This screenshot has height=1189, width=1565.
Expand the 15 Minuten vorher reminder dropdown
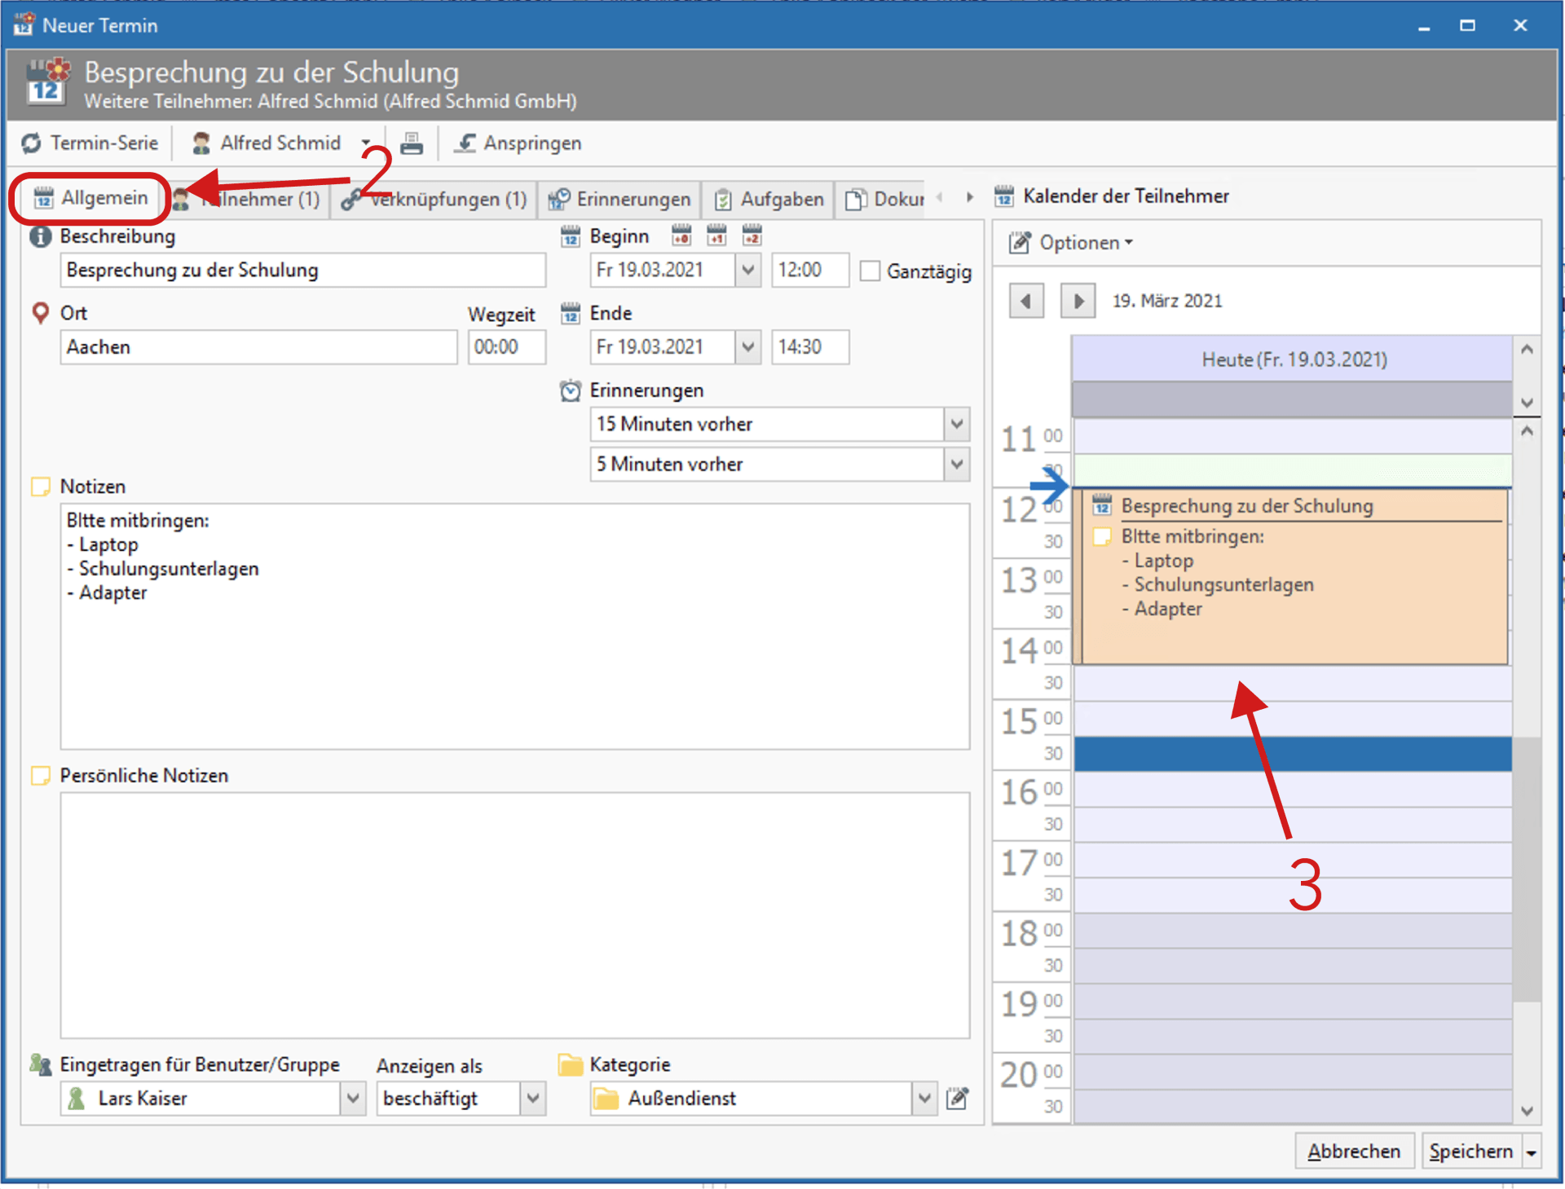[x=957, y=424]
